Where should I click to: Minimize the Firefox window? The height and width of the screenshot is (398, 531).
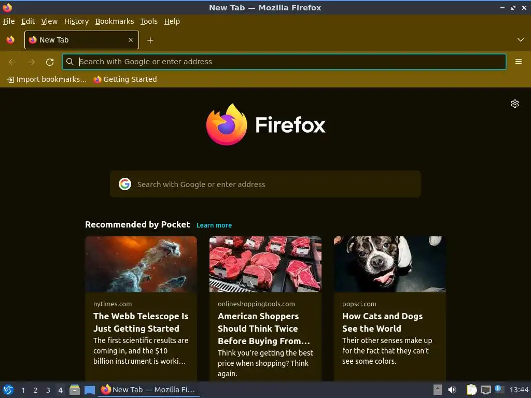[502, 7]
